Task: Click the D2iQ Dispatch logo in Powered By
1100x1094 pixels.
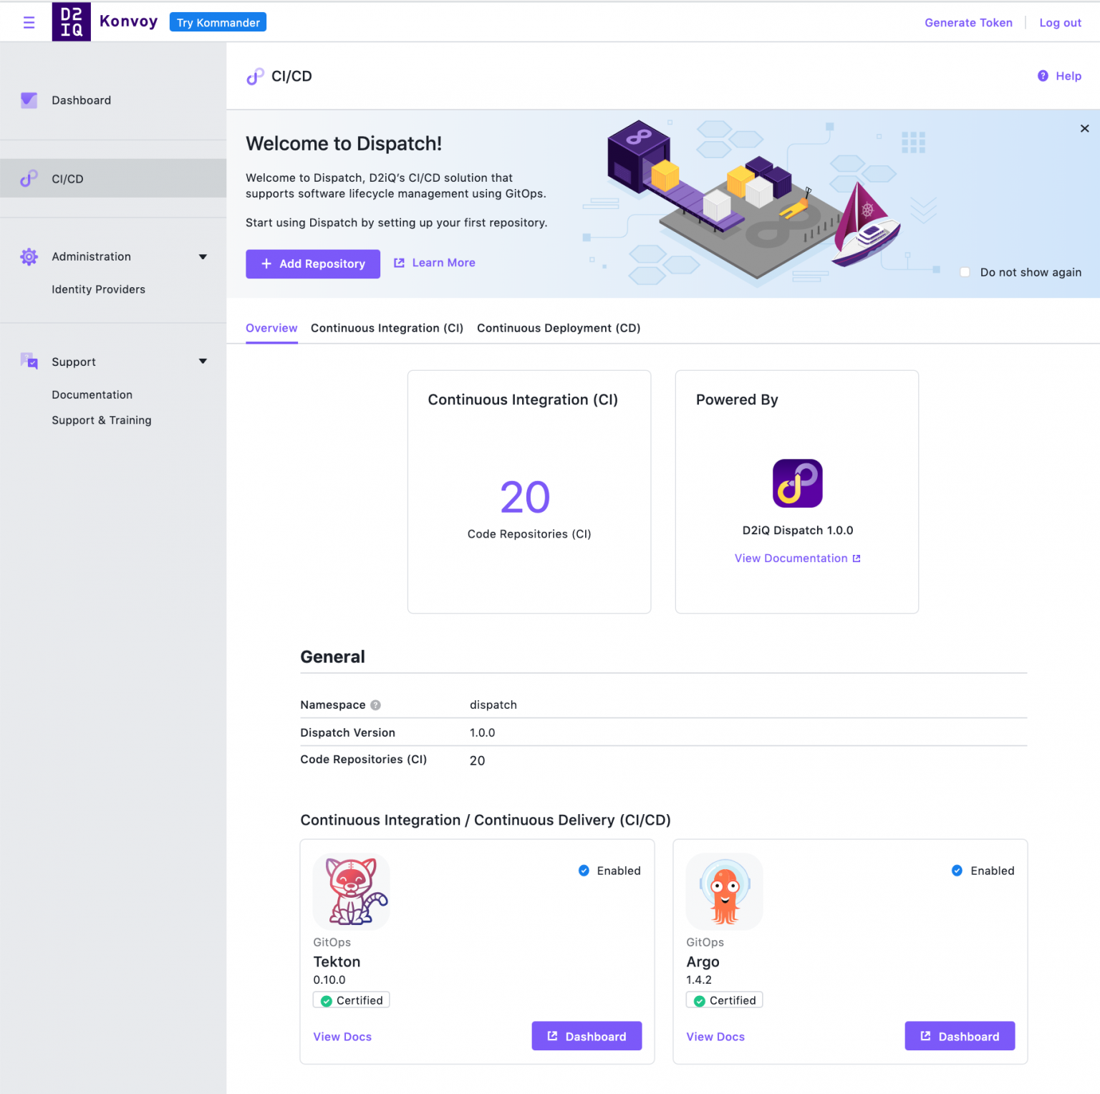Action: [x=797, y=483]
